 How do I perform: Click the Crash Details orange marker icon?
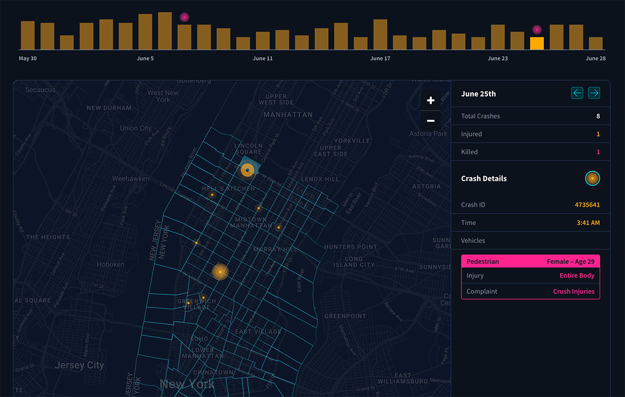(592, 179)
